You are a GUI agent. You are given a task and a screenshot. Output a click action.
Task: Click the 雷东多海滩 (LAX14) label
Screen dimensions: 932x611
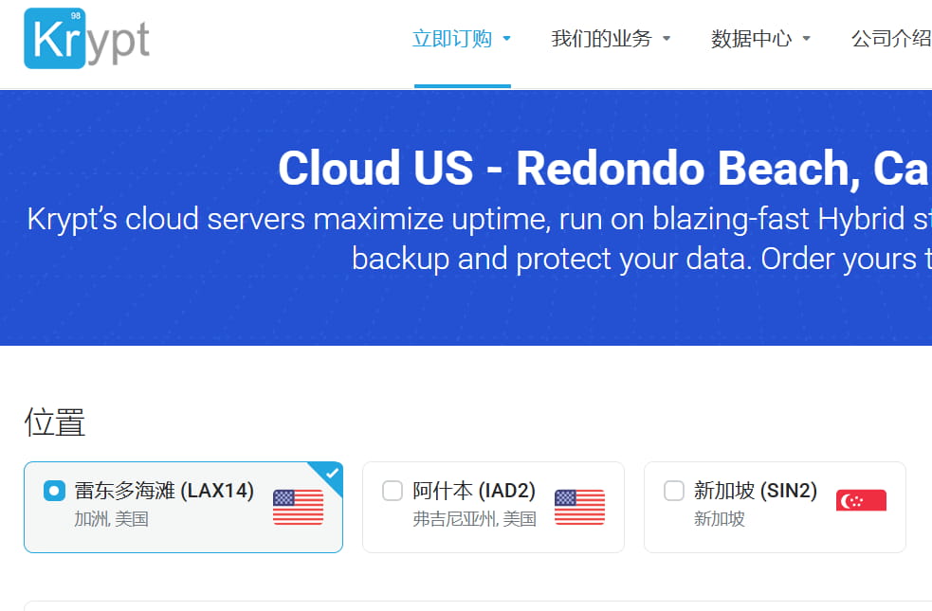[164, 491]
